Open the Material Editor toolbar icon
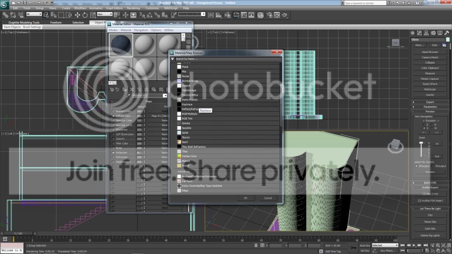Viewport: 452px width, 254px height. (260, 15)
